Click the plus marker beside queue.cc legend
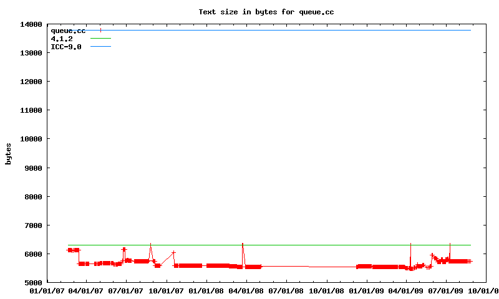The height and width of the screenshot is (299, 499). (100, 30)
